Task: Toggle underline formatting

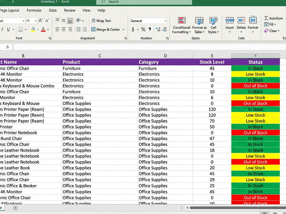Action: pyautogui.click(x=8, y=29)
